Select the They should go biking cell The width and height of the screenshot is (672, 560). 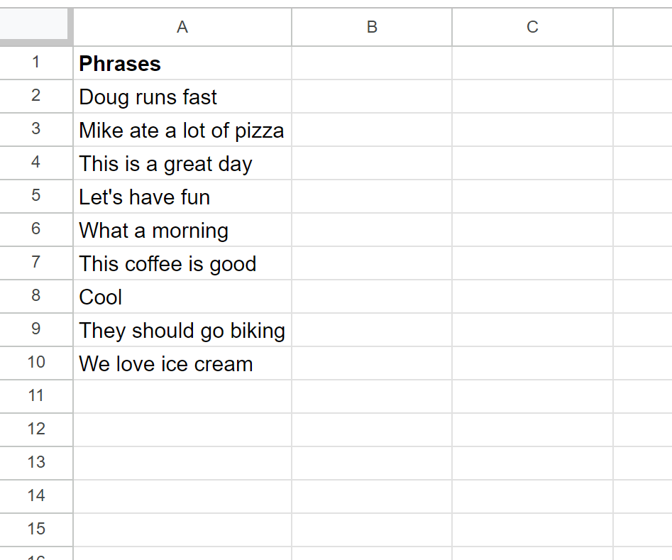pyautogui.click(x=182, y=330)
